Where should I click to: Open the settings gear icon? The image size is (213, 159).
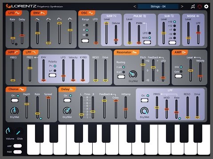206,7
